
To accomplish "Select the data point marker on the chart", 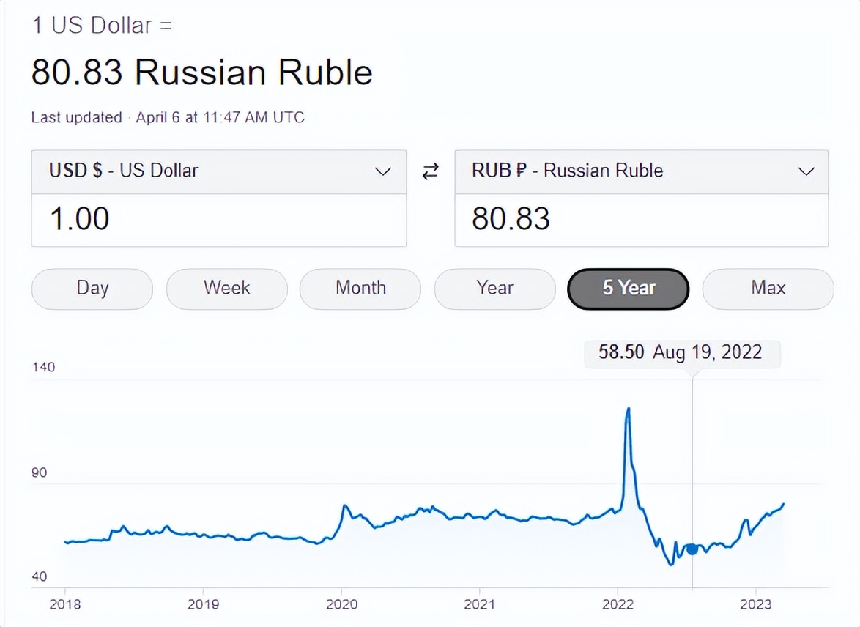I will pyautogui.click(x=692, y=549).
